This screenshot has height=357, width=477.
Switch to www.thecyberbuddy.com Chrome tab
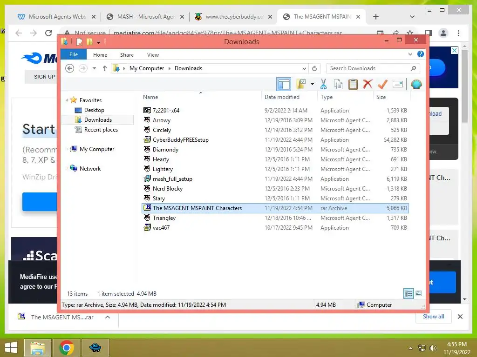pyautogui.click(x=234, y=17)
